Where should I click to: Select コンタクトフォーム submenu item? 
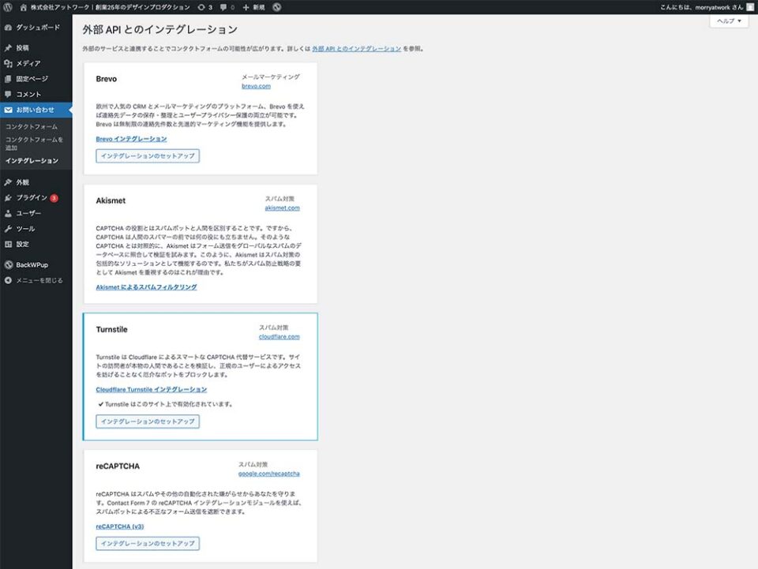(32, 126)
